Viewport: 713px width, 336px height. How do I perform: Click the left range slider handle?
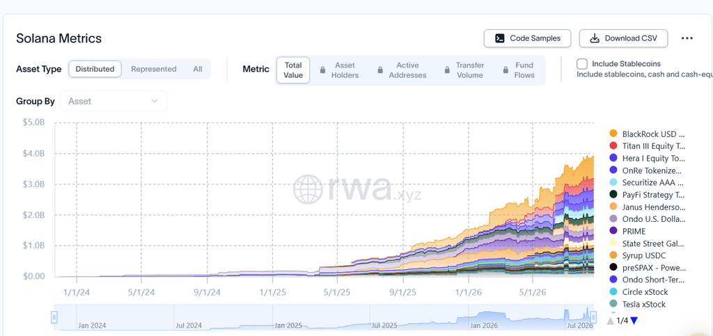(x=54, y=317)
